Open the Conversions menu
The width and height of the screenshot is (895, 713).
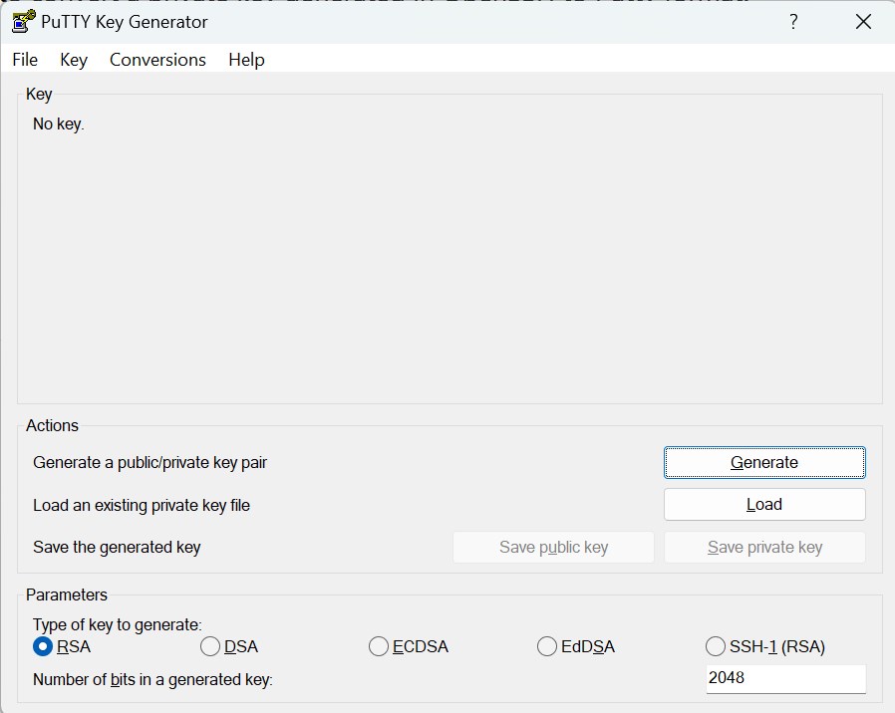pos(157,60)
